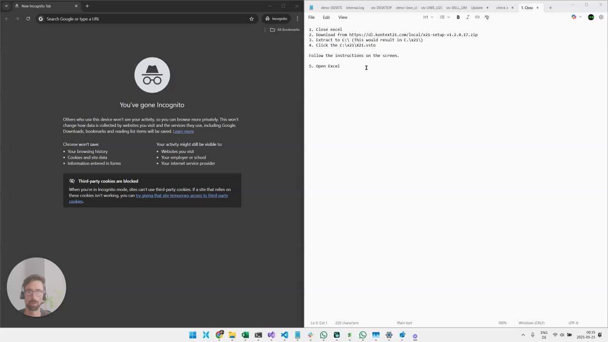Expand the Copilot dropdown arrow
The width and height of the screenshot is (608, 342).
point(580,17)
